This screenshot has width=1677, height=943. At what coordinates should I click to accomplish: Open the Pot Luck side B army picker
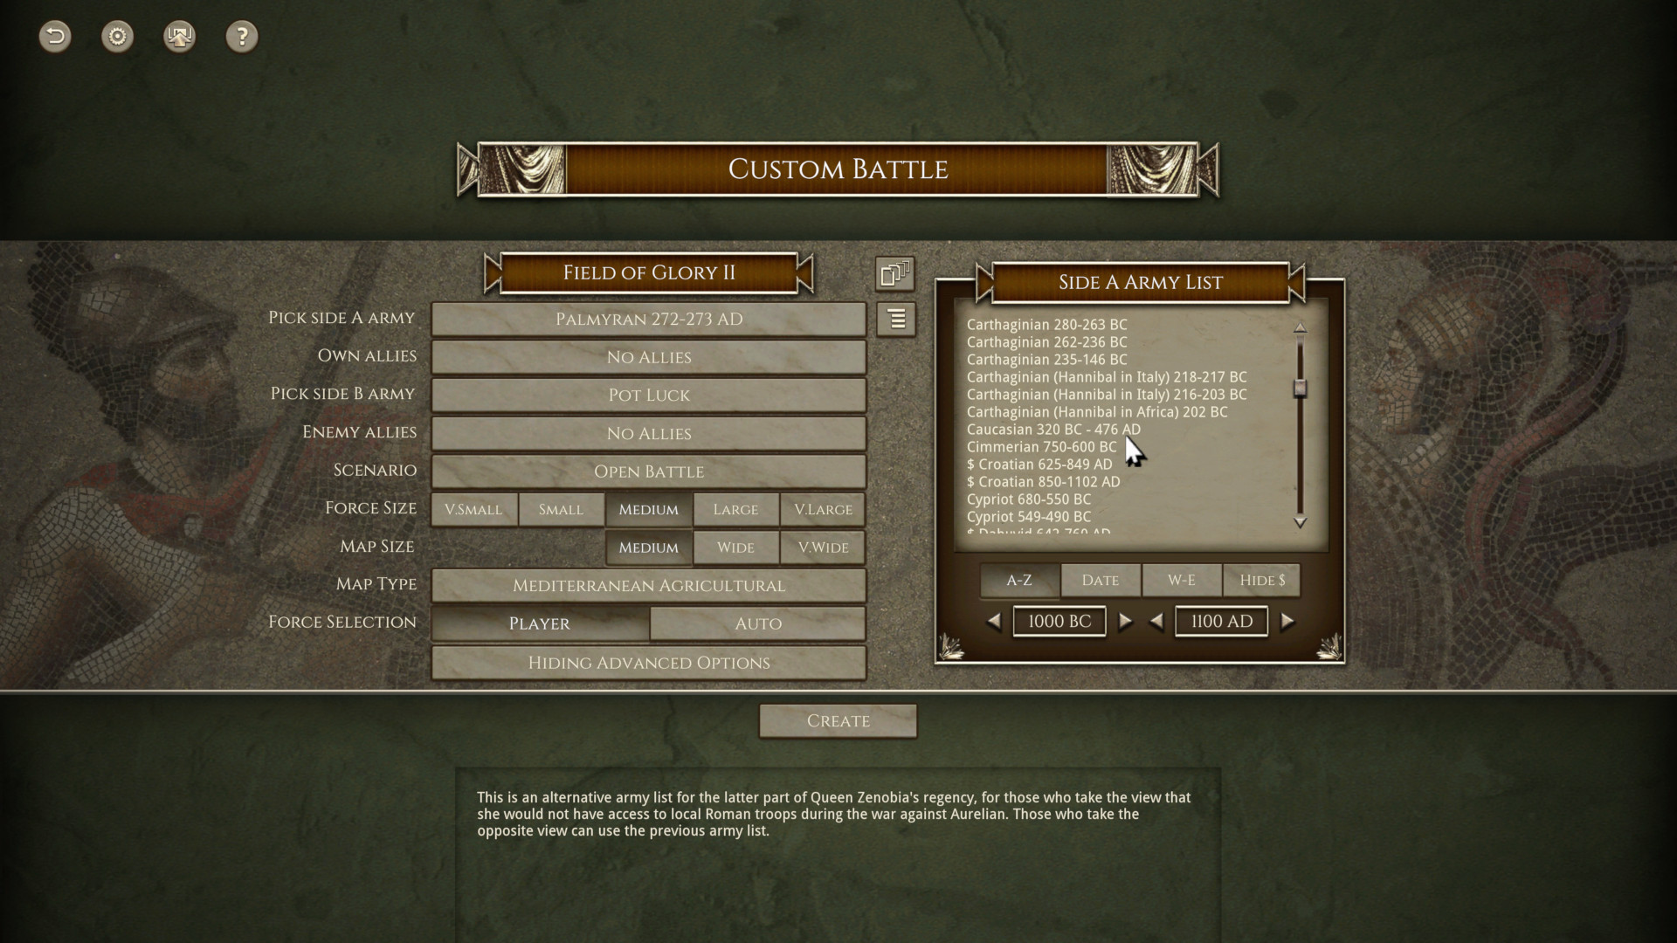(648, 396)
